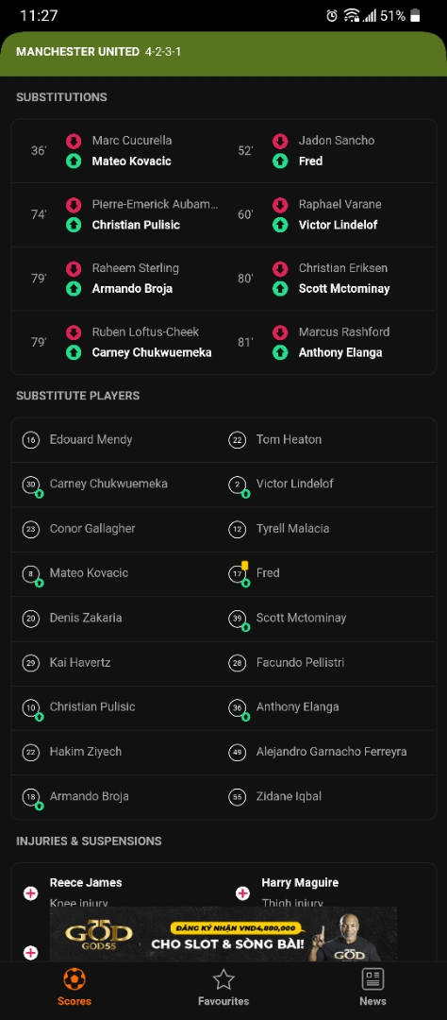Open the GOD55 advertisement banner
This screenshot has height=1020, width=447.
(223, 934)
